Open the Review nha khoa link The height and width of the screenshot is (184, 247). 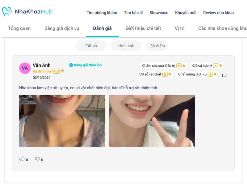click(218, 13)
